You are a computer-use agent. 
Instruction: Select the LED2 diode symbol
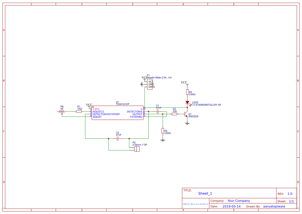pos(187,103)
